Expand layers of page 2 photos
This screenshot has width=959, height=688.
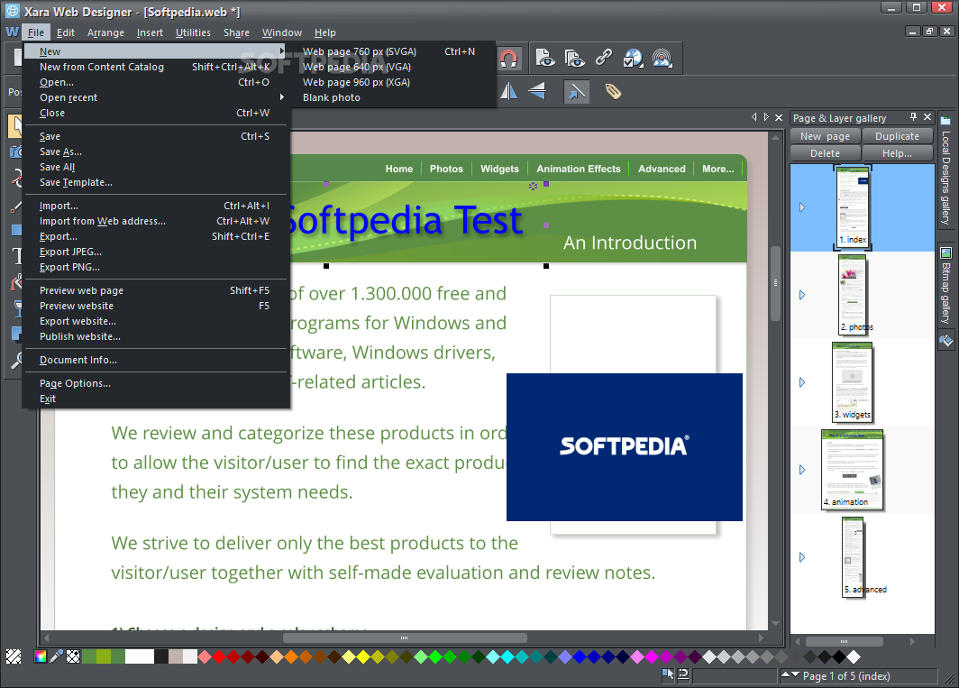click(x=802, y=295)
